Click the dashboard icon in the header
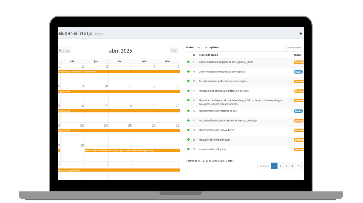363x203 pixels. 301,34
